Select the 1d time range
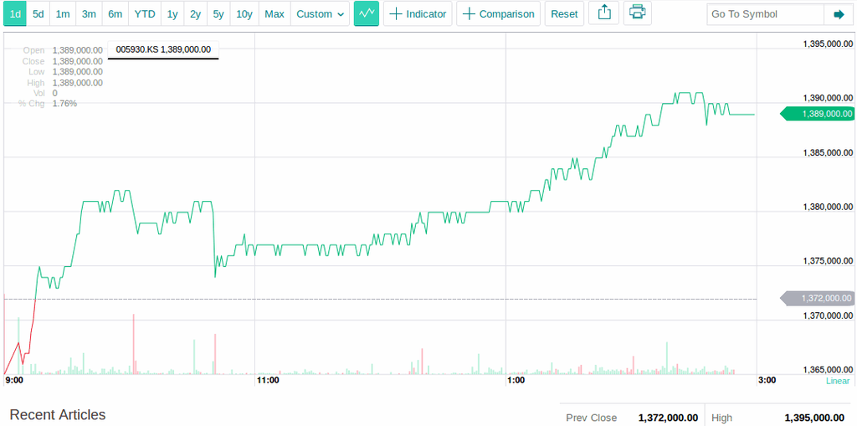 click(x=15, y=13)
